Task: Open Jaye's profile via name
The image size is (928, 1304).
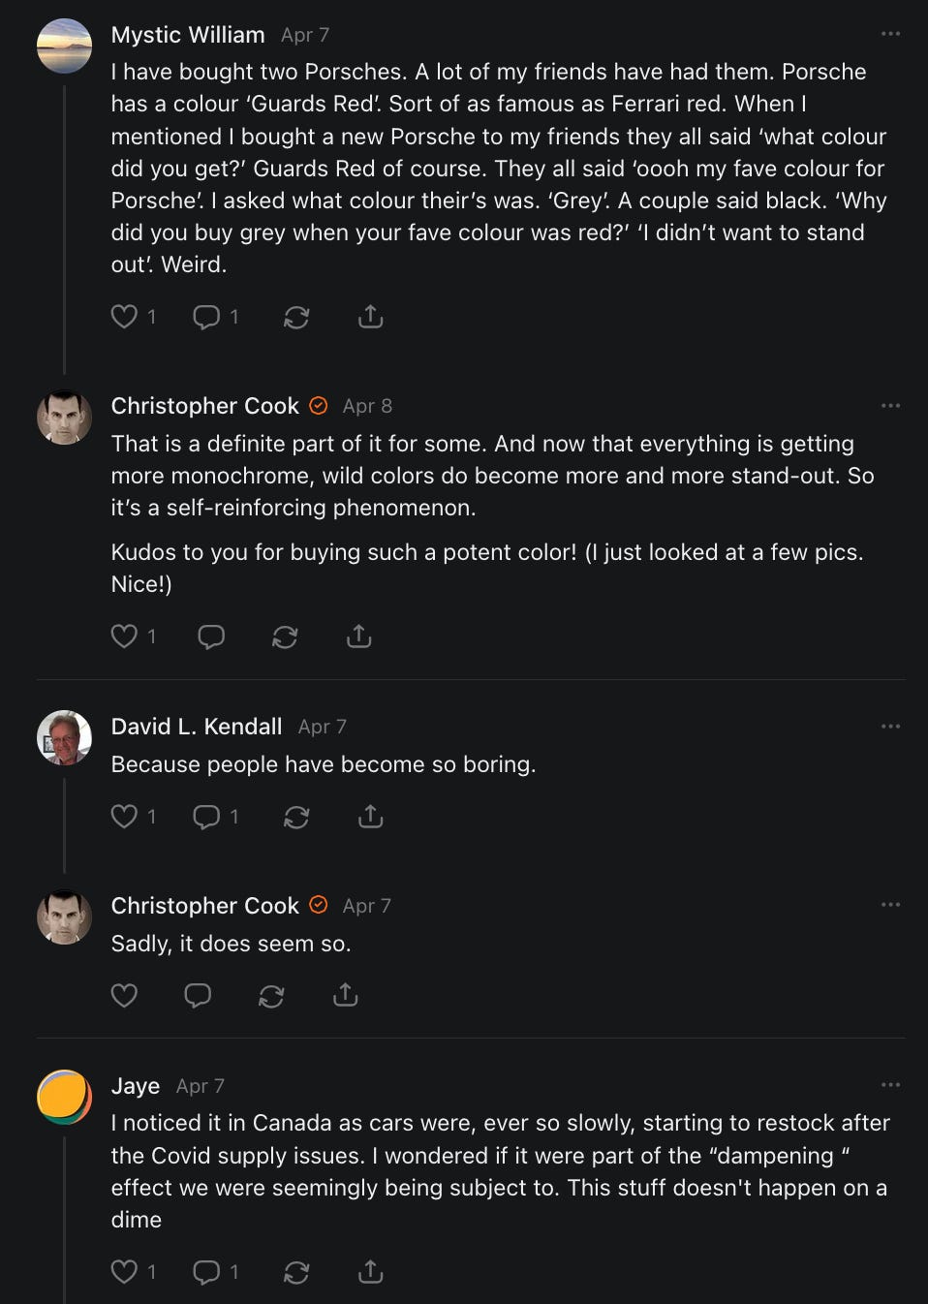Action: point(136,1086)
